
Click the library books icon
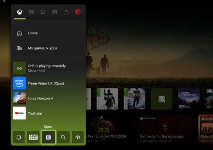[x=19, y=48]
